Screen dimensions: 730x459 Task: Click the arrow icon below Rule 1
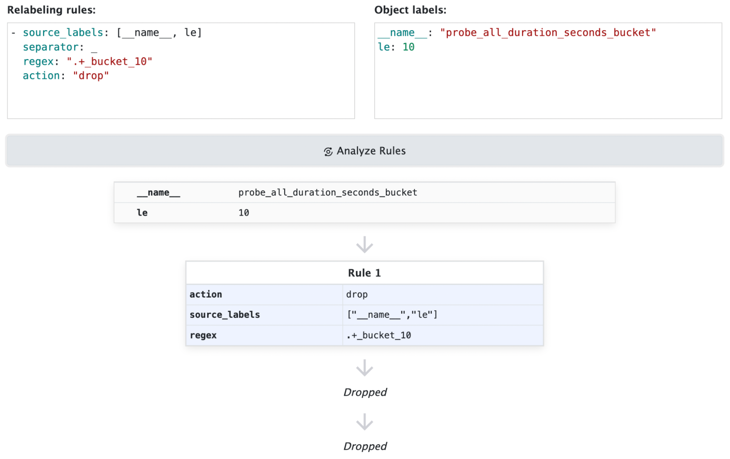(x=364, y=368)
